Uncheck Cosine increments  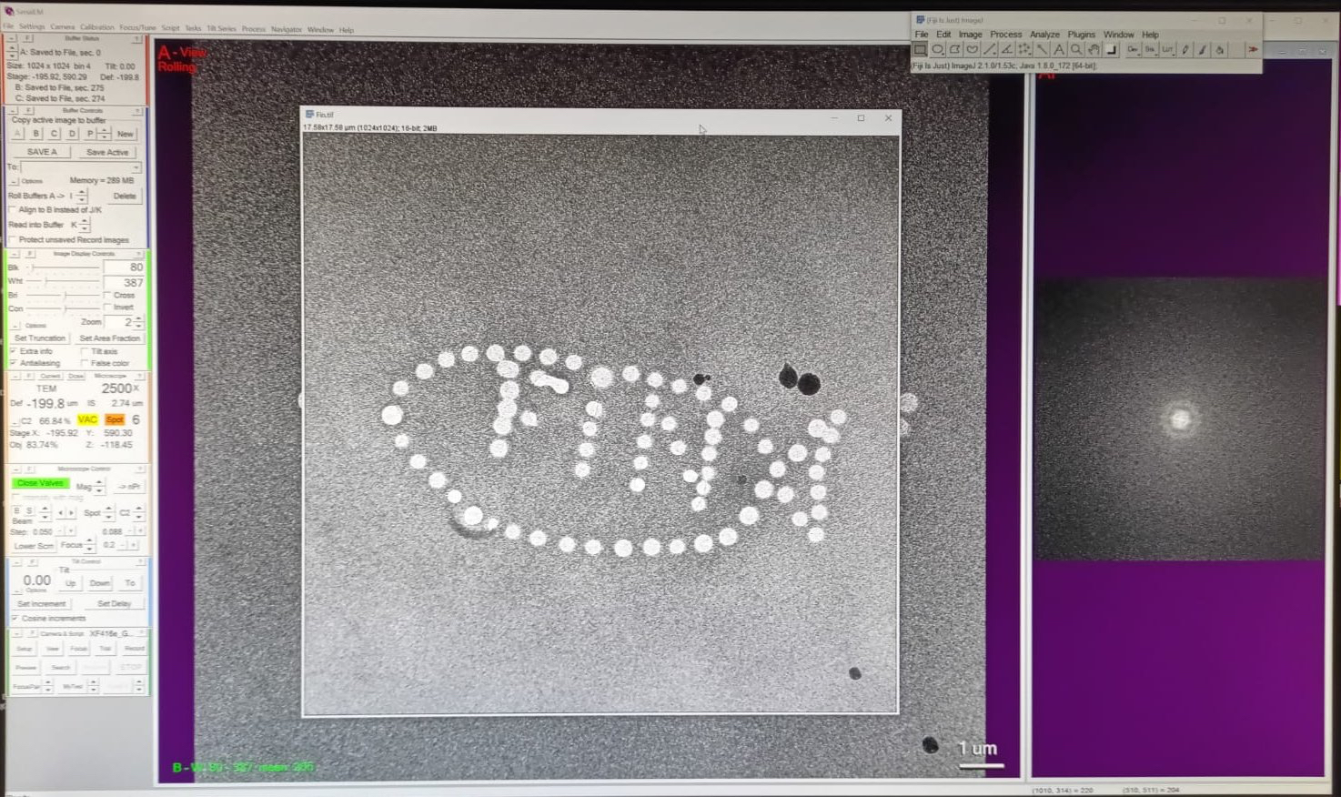click(x=14, y=619)
